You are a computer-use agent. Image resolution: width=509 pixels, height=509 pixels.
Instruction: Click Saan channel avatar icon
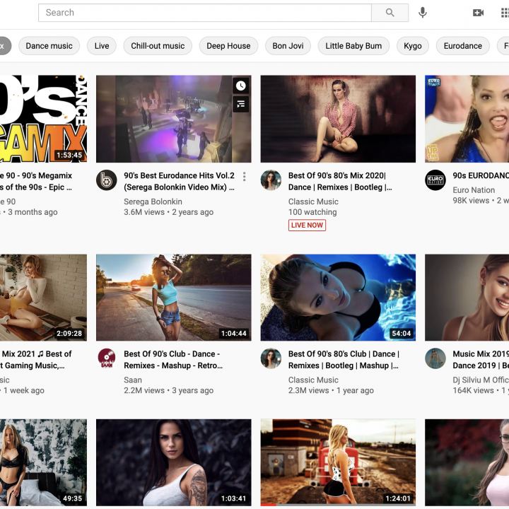point(107,358)
